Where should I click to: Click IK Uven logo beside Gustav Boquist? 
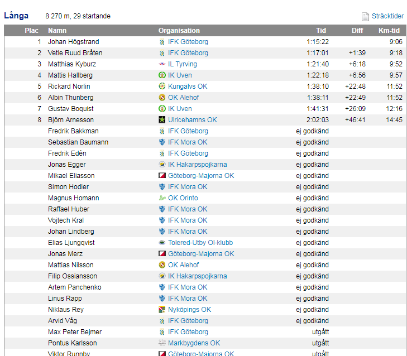pyautogui.click(x=162, y=109)
